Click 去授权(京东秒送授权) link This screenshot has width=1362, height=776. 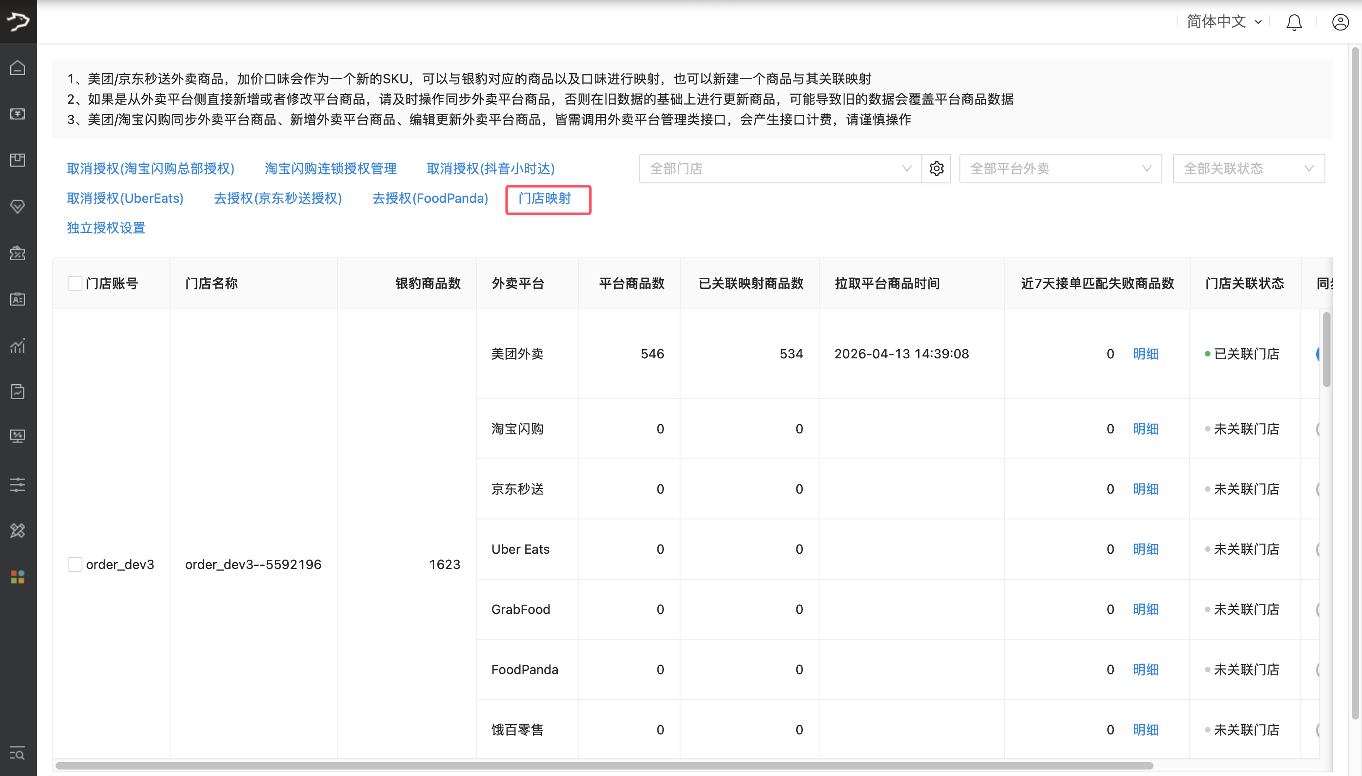(x=278, y=198)
